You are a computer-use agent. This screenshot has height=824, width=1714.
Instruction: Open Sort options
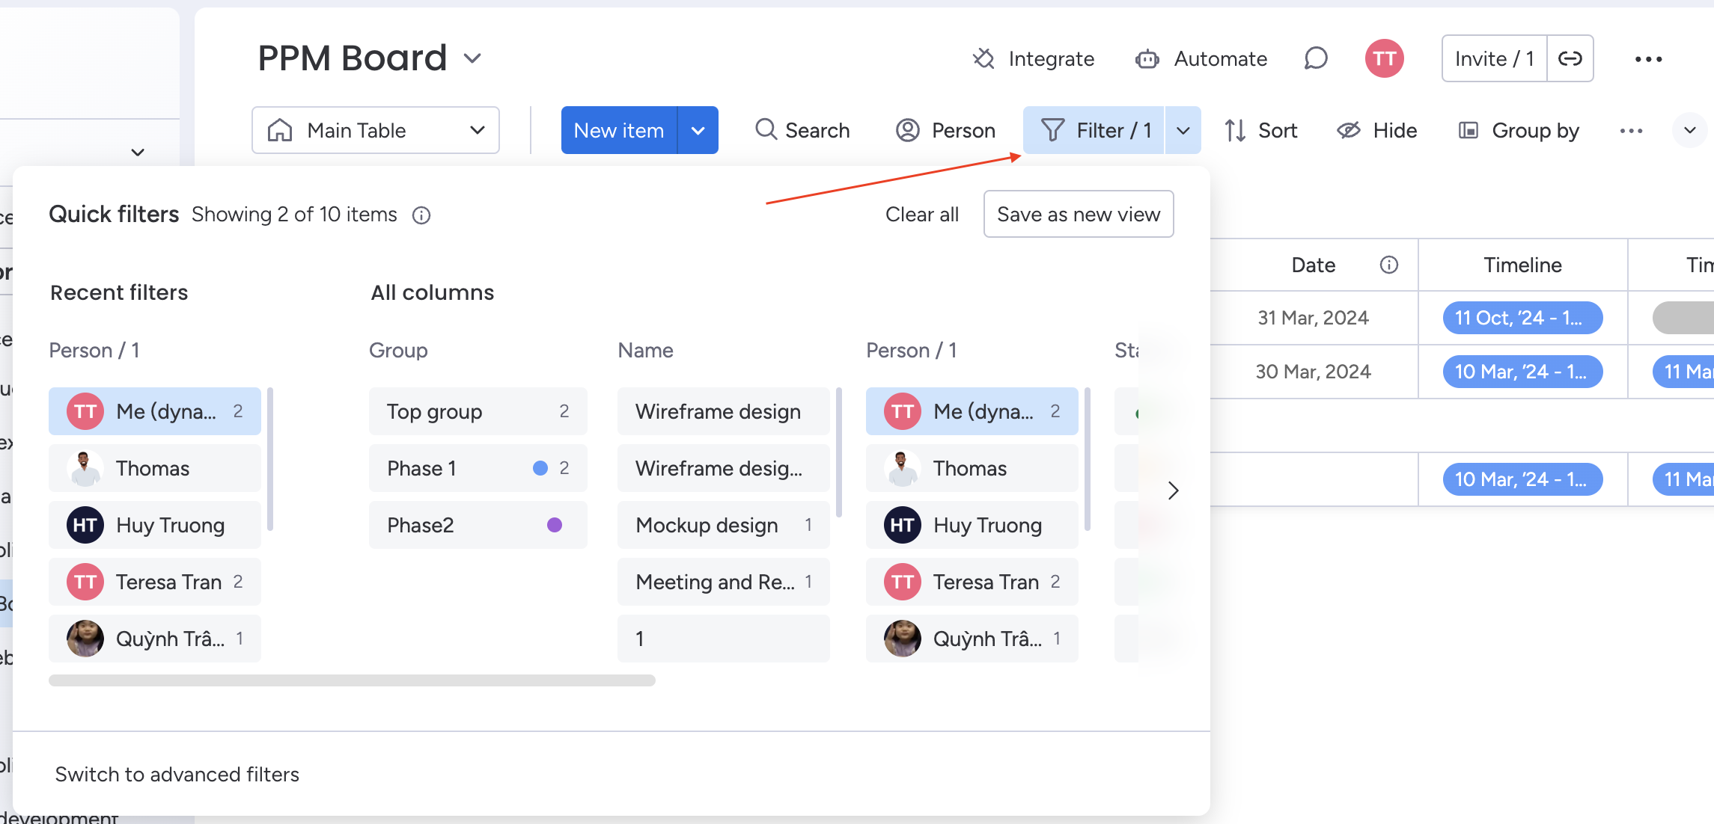pyautogui.click(x=1262, y=129)
